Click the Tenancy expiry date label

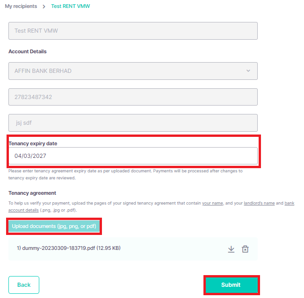click(x=33, y=143)
